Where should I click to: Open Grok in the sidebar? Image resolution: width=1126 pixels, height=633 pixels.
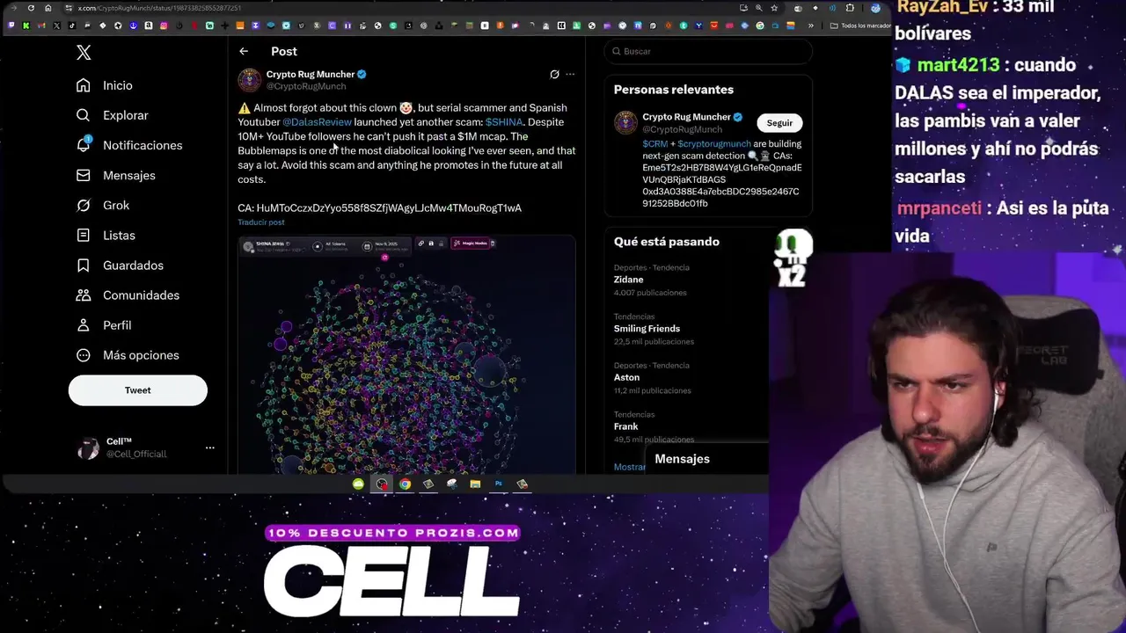point(103,205)
